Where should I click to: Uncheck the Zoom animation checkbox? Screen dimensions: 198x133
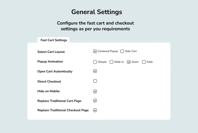click(x=129, y=62)
